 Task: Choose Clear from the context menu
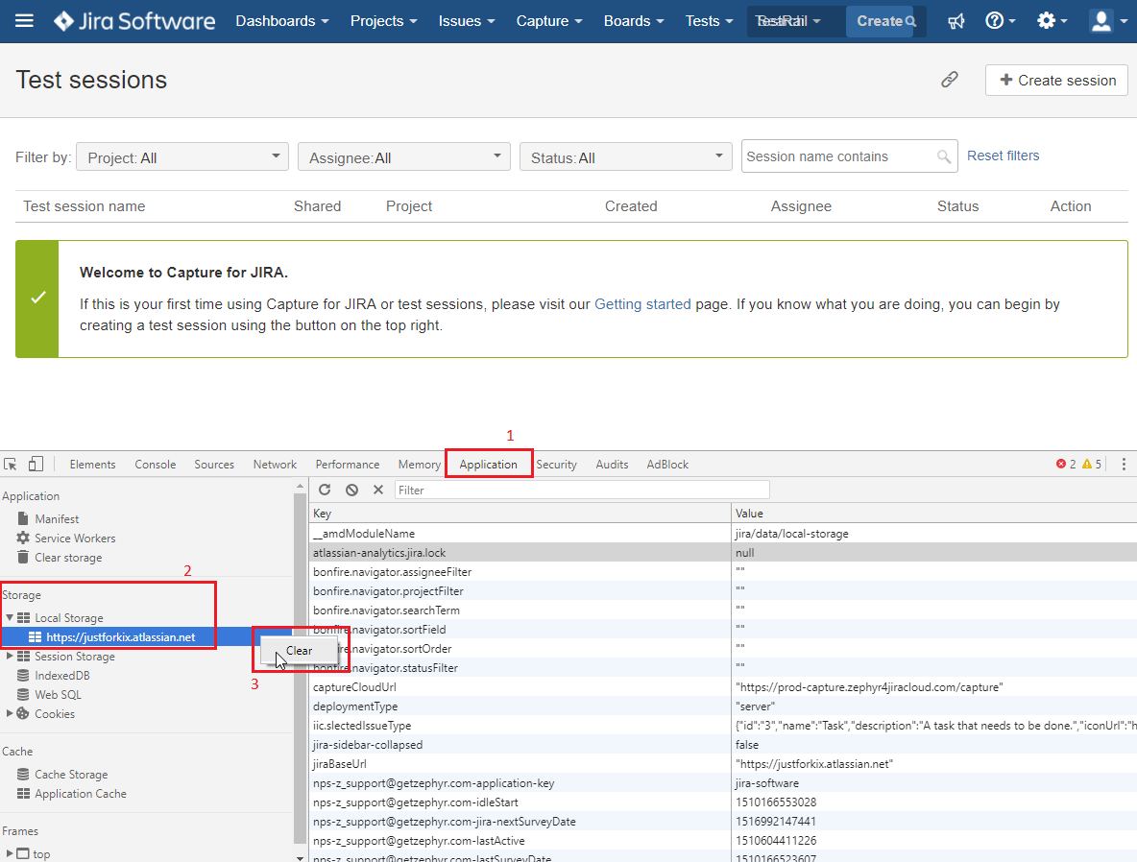(299, 650)
